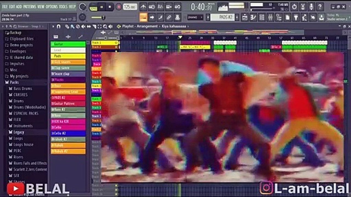Click the pause button in transport

[x=102, y=7]
